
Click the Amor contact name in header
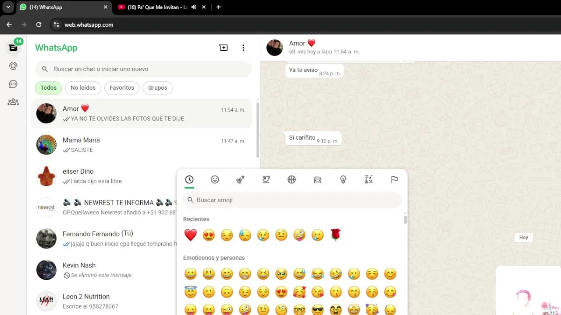tap(302, 43)
